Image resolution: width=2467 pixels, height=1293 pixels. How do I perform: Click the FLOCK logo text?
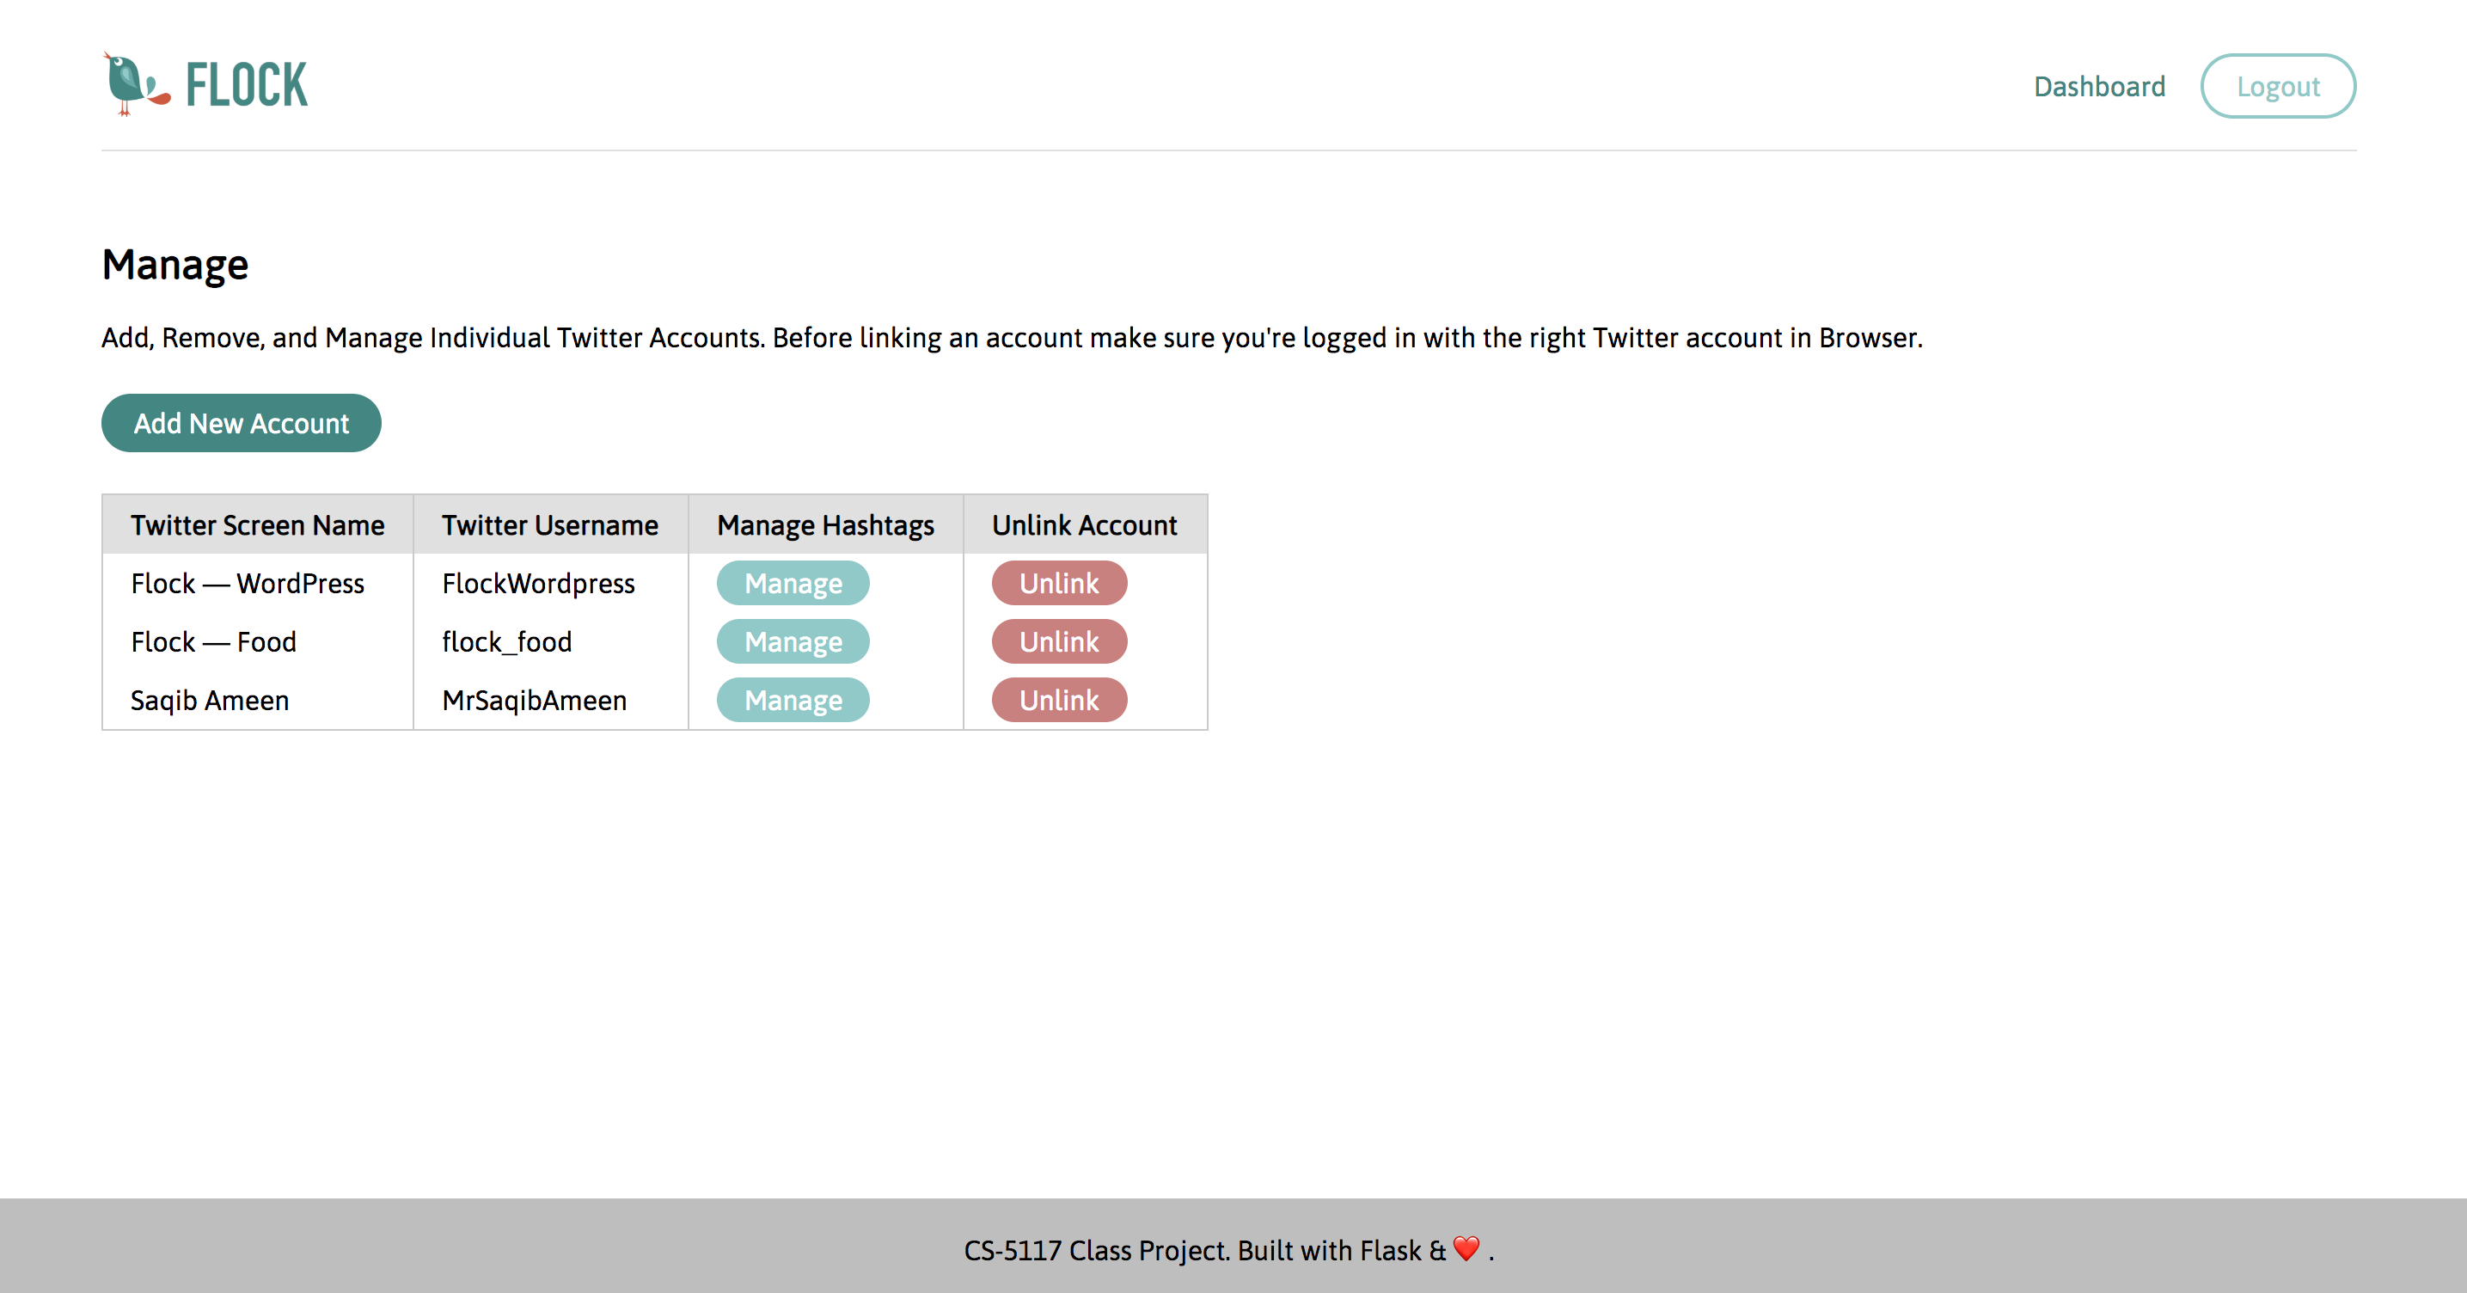click(x=246, y=85)
